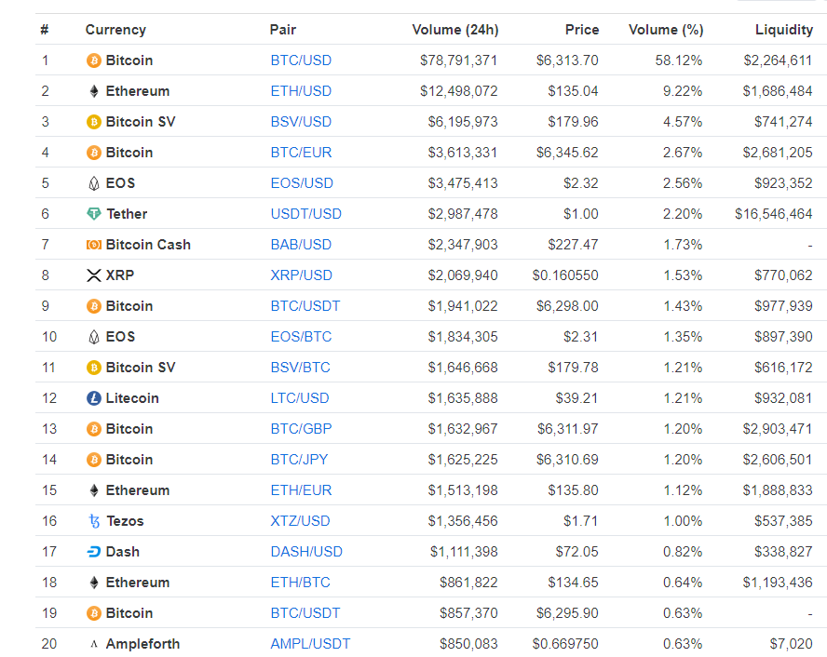
Task: Click the Bitcoin icon in row 9
Action: click(93, 306)
